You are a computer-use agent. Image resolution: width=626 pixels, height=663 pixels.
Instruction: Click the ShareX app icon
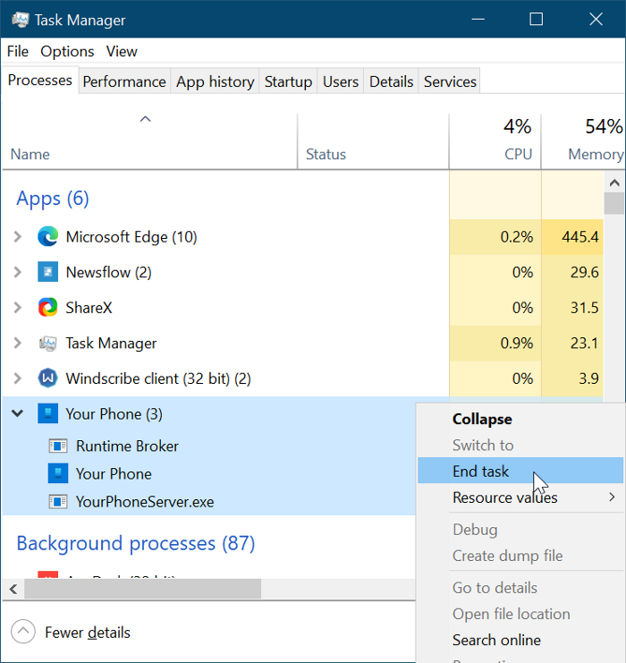coord(47,308)
